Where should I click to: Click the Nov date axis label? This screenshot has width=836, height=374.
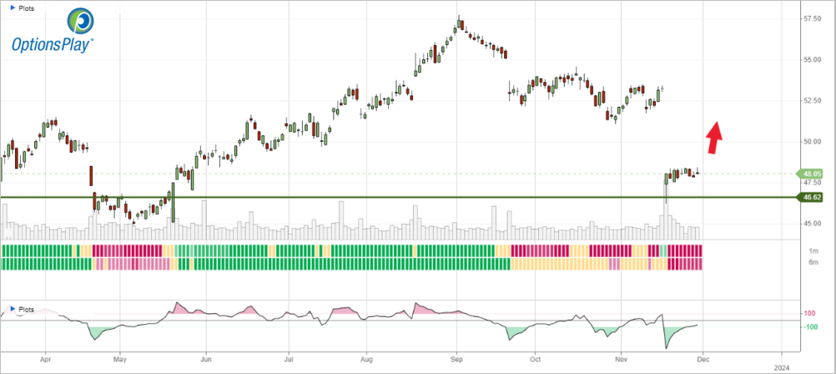coord(621,360)
